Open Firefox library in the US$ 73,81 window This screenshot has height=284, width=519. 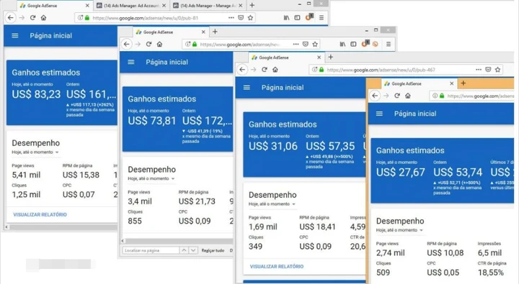coord(343,44)
